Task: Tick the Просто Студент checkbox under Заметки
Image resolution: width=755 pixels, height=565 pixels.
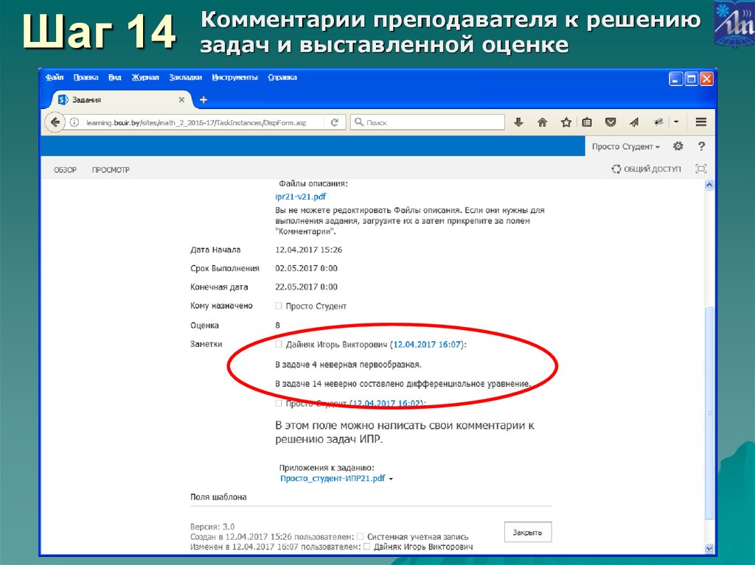Action: pyautogui.click(x=278, y=403)
